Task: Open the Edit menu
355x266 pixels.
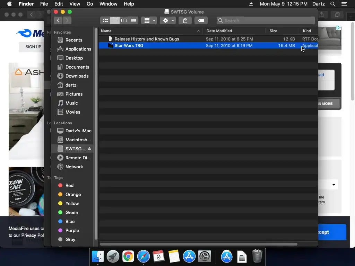Action: click(x=59, y=4)
